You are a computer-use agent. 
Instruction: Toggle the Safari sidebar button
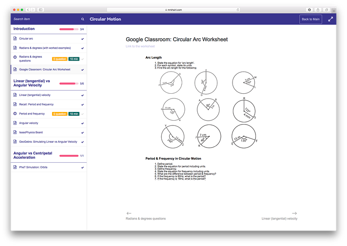[x=40, y=10]
